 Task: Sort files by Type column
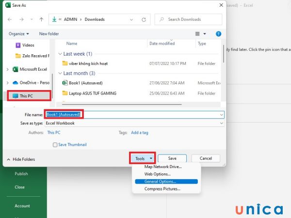[x=202, y=44]
